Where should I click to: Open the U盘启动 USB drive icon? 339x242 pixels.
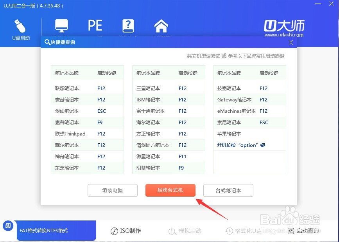coord(21,29)
